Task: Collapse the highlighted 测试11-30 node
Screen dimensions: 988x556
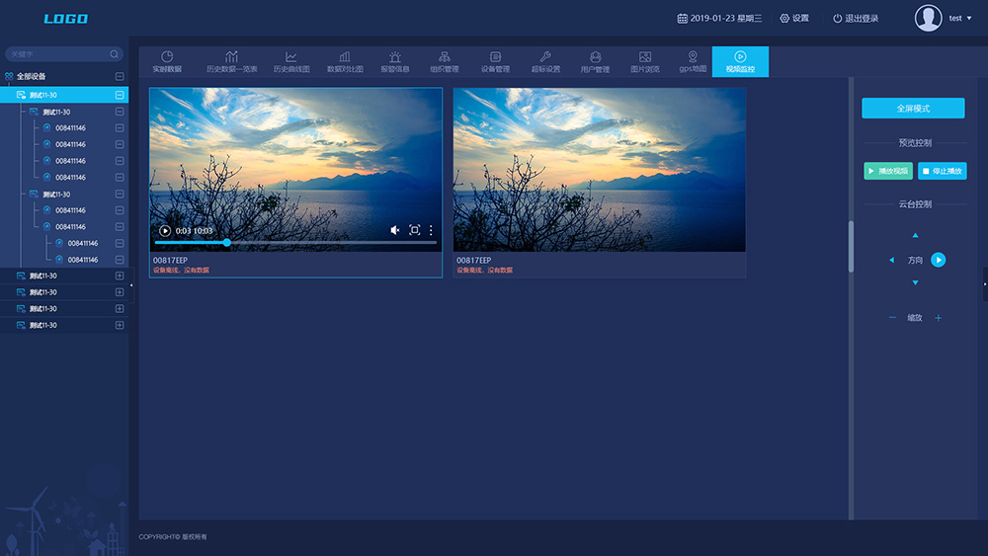Action: (120, 95)
